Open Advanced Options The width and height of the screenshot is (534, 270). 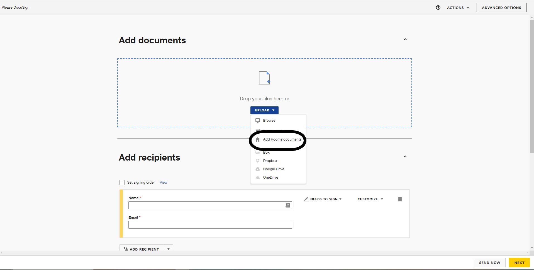click(x=501, y=7)
